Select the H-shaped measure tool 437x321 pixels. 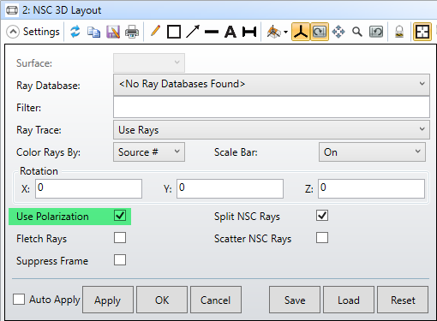point(249,32)
